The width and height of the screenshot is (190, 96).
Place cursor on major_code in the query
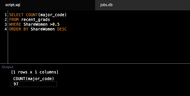coord(52,15)
